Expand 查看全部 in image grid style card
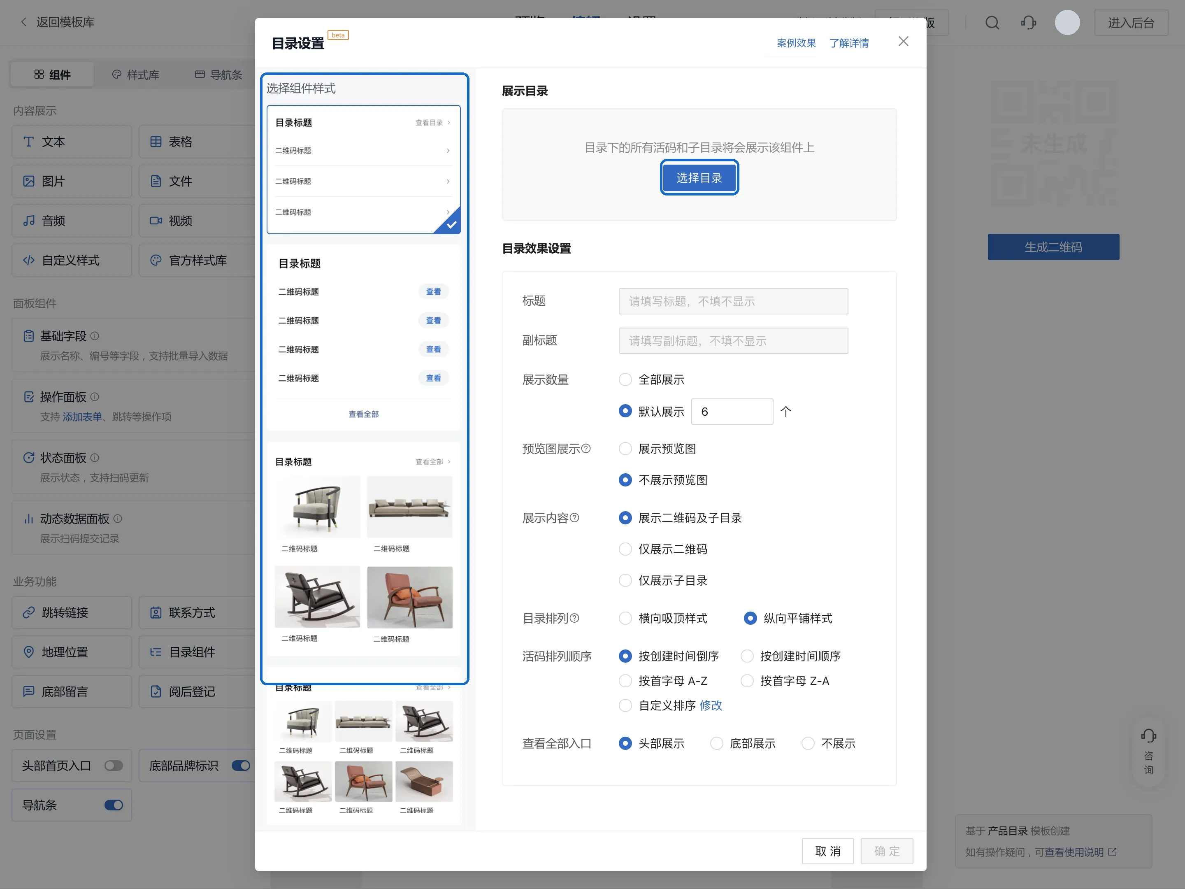 click(433, 462)
